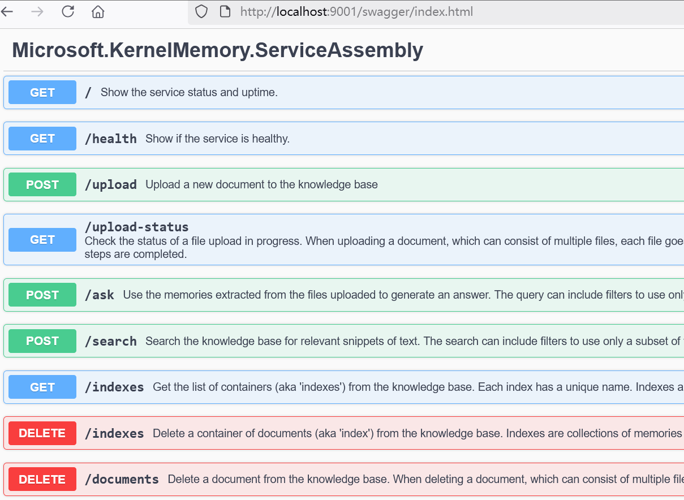The image size is (684, 500).
Task: Click the DELETE badge for /indexes
Action: coord(42,433)
